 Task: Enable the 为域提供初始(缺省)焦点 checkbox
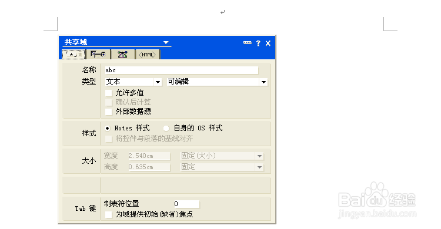click(109, 215)
